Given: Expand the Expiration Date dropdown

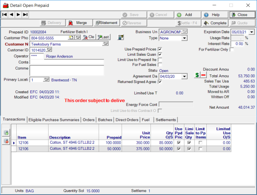Looking at the screenshot, I should (251, 32).
